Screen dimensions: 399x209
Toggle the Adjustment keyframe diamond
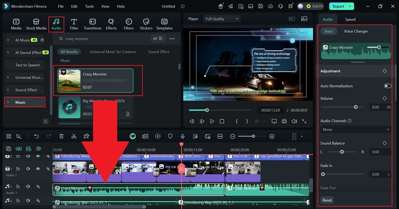point(385,71)
